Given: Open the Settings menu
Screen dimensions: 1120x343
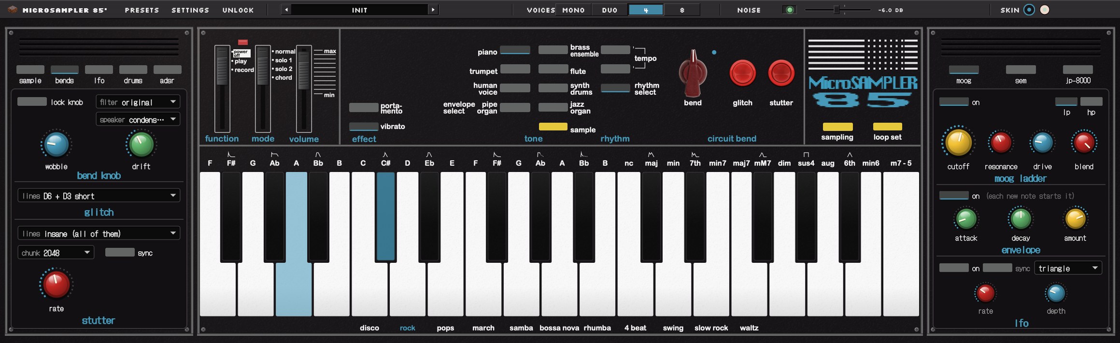Looking at the screenshot, I should click(190, 10).
